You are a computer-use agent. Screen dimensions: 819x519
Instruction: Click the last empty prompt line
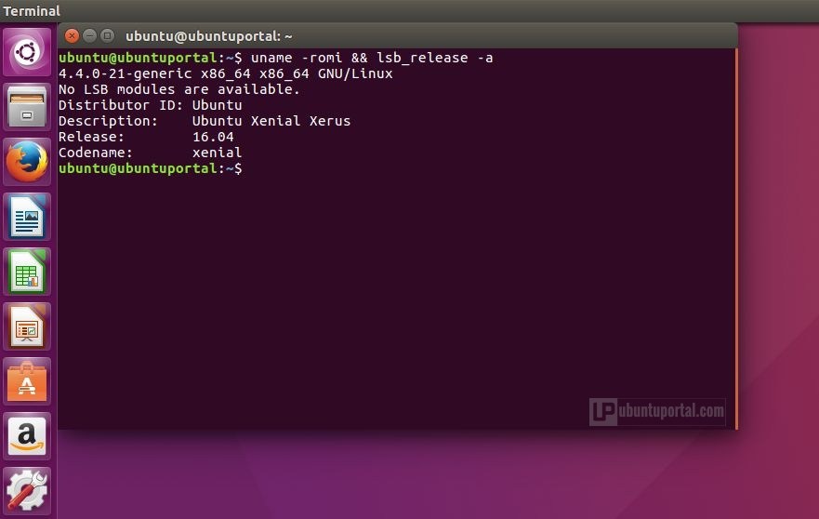pyautogui.click(x=151, y=168)
